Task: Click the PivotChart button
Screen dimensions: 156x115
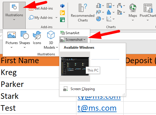Action: click(x=148, y=12)
